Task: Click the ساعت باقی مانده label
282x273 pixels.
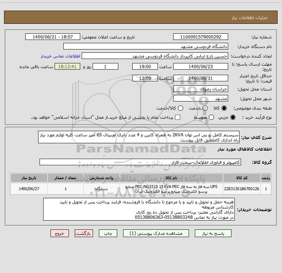Action: click(36, 67)
